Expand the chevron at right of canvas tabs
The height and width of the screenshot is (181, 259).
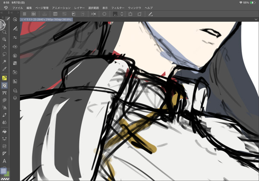(256, 20)
